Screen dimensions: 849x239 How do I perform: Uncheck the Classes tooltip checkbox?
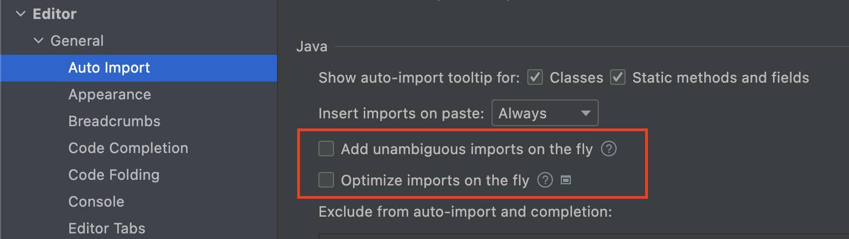click(535, 77)
